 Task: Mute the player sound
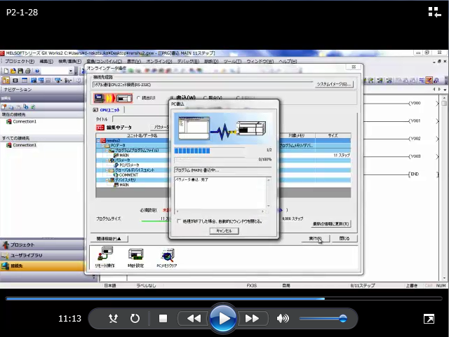tap(283, 319)
